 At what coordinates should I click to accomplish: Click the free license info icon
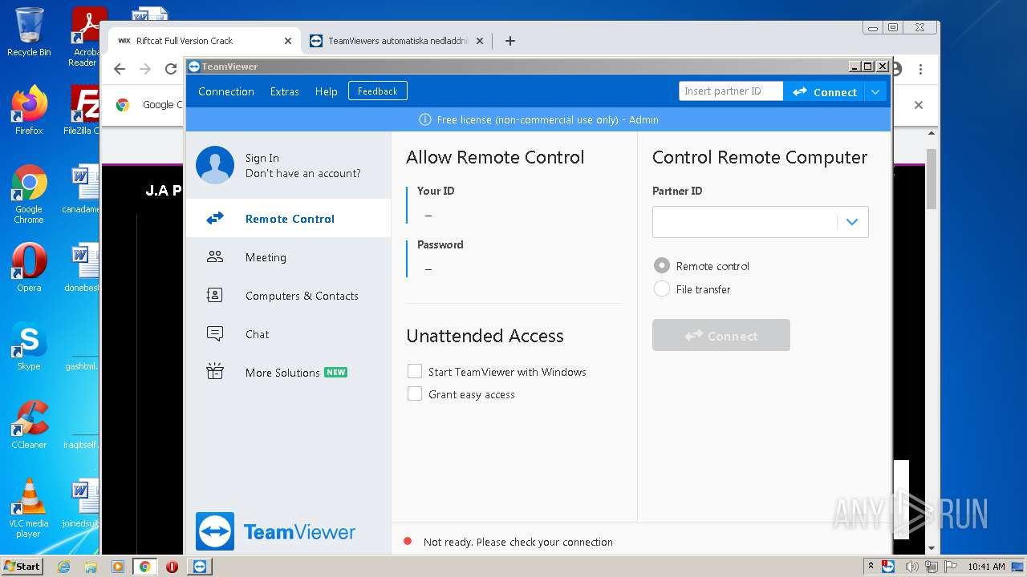click(x=425, y=119)
